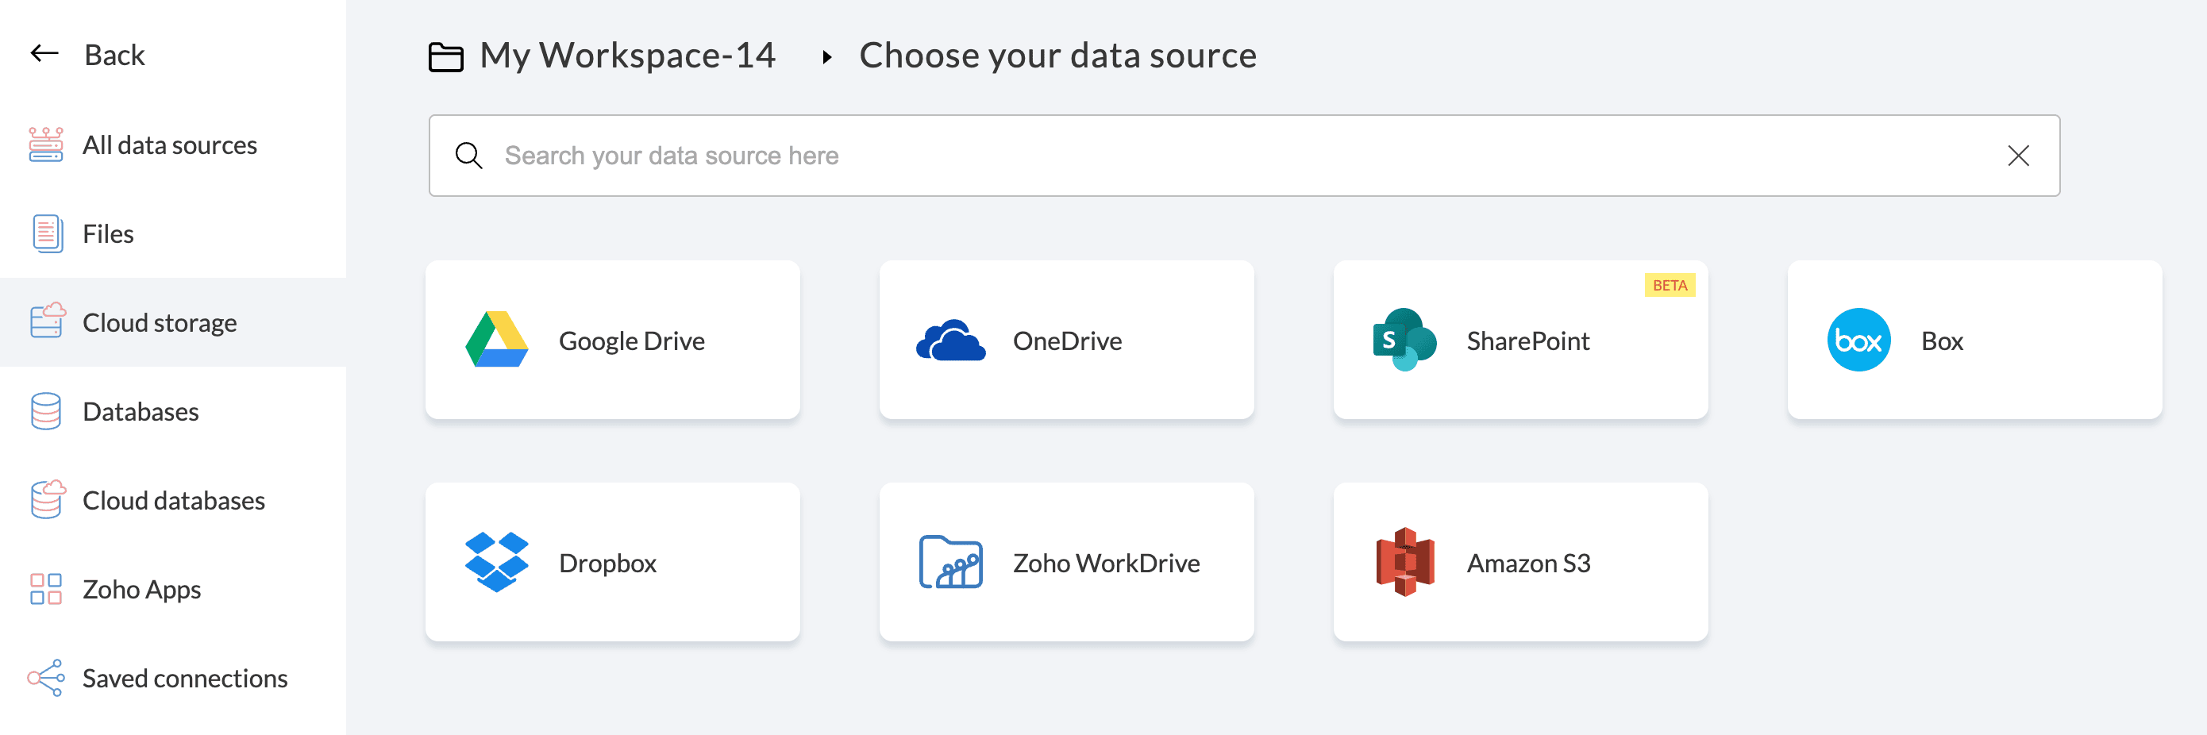Choose the SharePoint logo icon
Viewport: 2207px width, 735px height.
1404,340
